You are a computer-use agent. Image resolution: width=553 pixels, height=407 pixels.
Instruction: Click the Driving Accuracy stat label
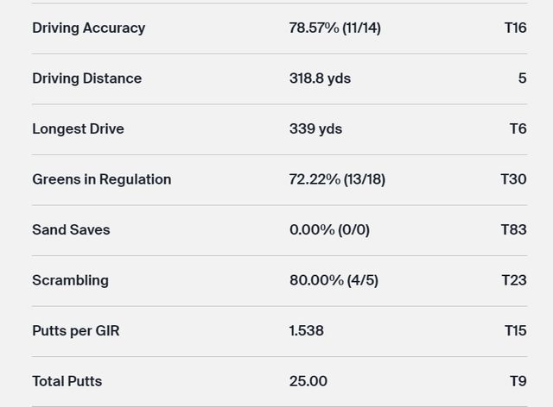pos(88,28)
